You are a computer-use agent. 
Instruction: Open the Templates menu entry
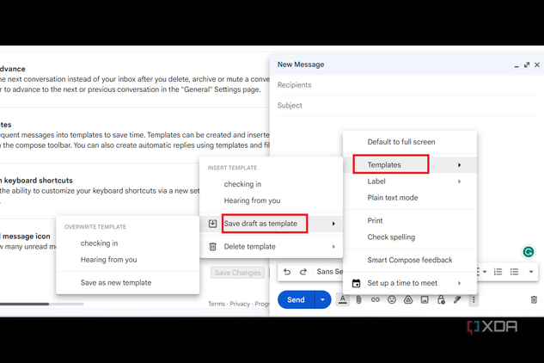point(410,164)
